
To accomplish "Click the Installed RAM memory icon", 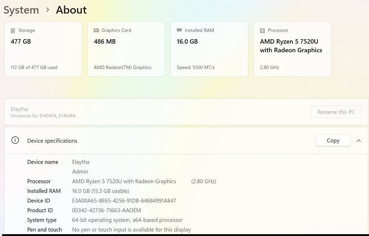I will click(x=179, y=30).
